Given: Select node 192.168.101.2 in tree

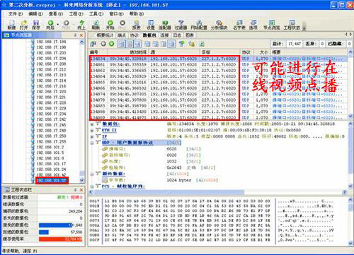Looking at the screenshot, I should (x=50, y=147).
